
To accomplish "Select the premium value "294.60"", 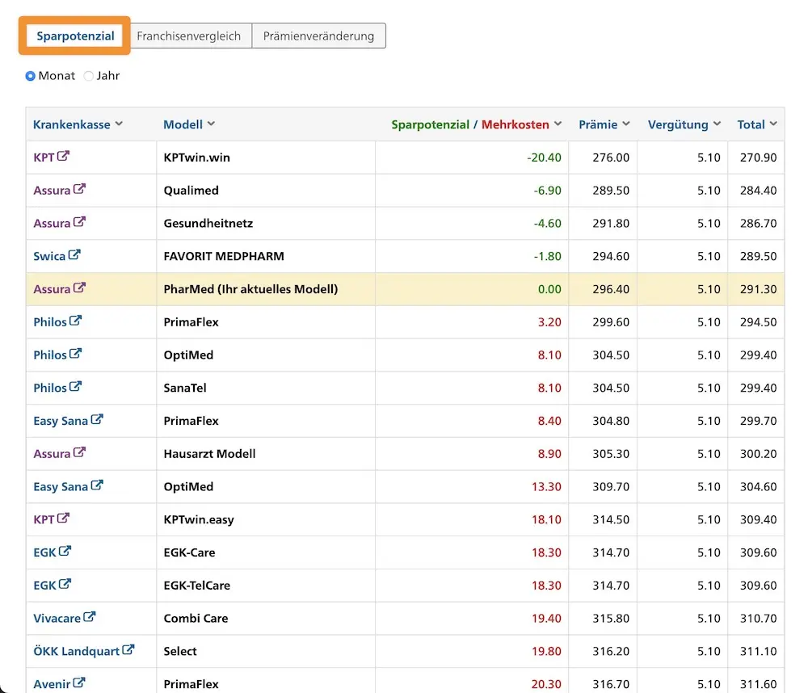I will point(611,256).
